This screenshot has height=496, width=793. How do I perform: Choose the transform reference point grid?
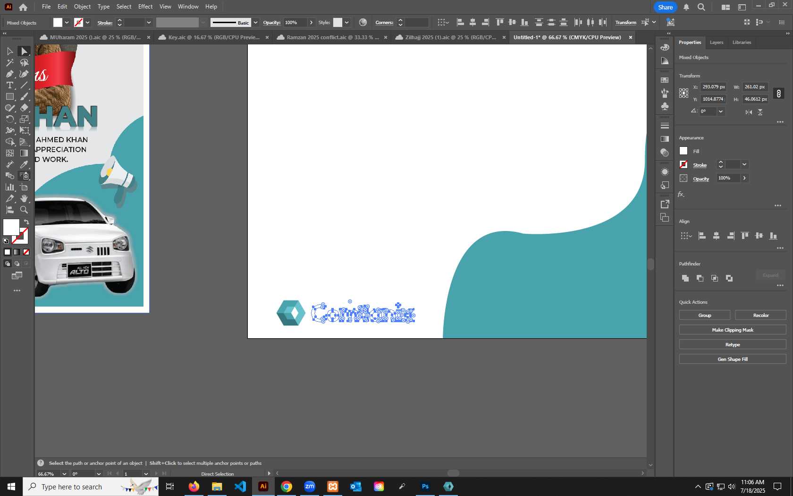click(x=683, y=93)
